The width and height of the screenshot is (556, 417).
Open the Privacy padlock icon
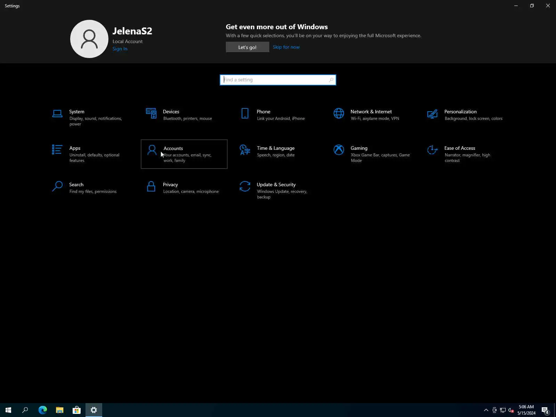coord(151,186)
